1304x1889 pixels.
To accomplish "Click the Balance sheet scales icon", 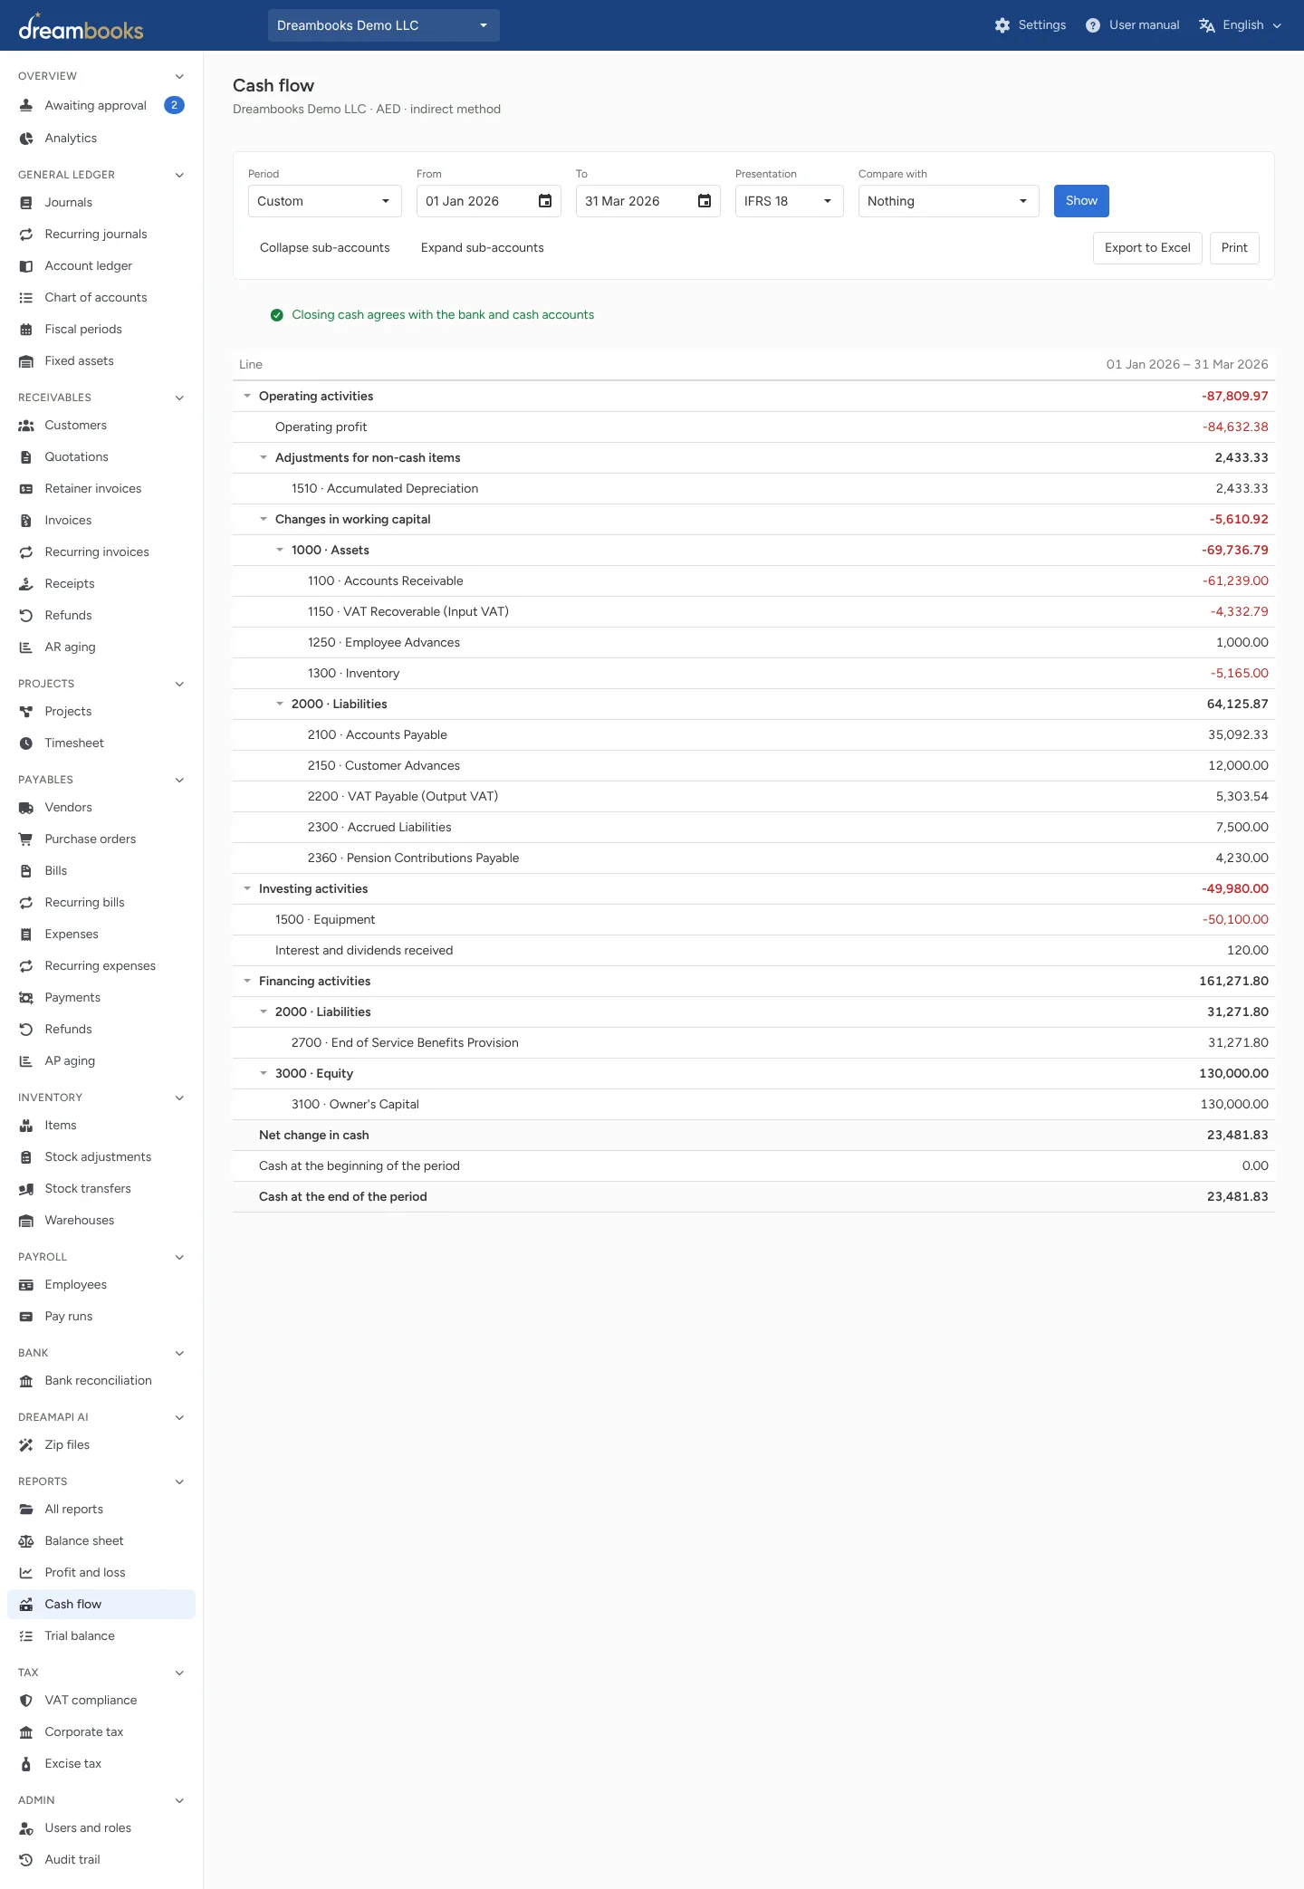I will tap(26, 1541).
